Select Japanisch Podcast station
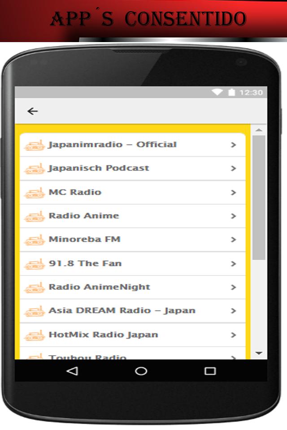The width and height of the screenshot is (287, 430). click(x=133, y=168)
